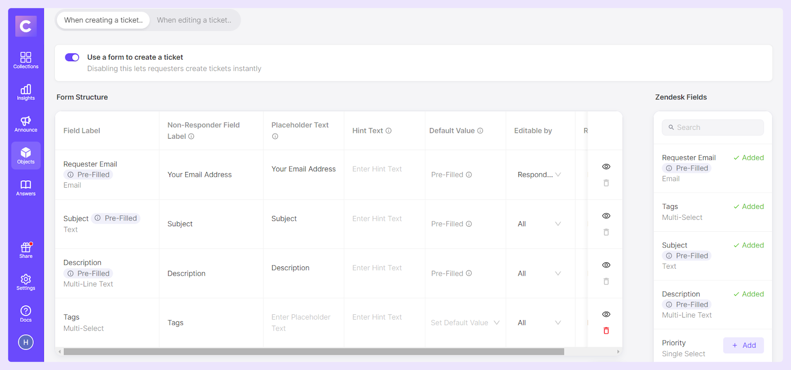Toggle visibility of the Tags row
Viewport: 791px width, 370px height.
pyautogui.click(x=606, y=314)
